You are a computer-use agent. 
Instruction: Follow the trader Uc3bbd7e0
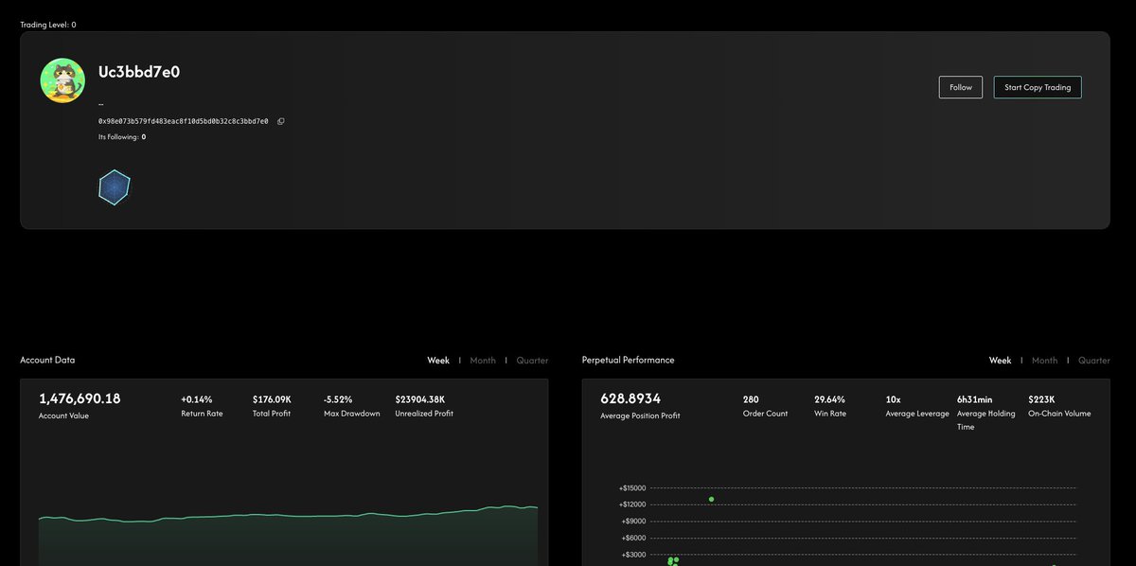coord(961,87)
